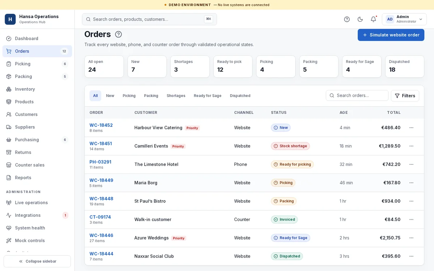This screenshot has height=271, width=434.
Task: Click the Dispatched 18 card
Action: 405,66
